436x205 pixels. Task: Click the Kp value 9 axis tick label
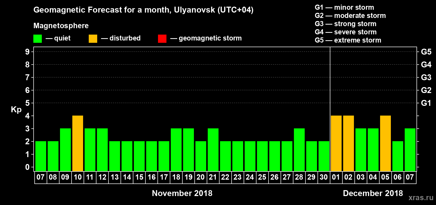pos(27,52)
